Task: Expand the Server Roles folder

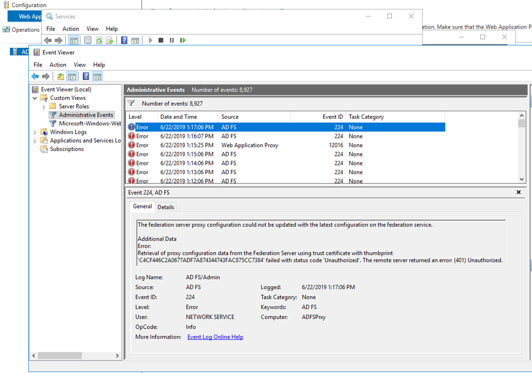Action: (43, 107)
